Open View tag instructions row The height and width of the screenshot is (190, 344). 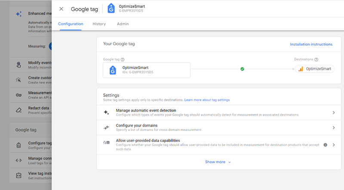coord(30,175)
